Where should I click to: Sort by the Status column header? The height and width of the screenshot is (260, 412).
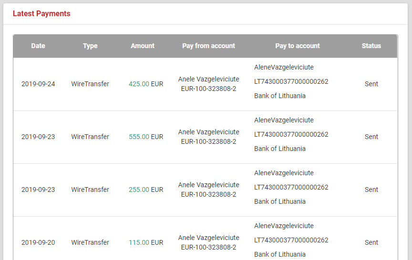(x=371, y=46)
